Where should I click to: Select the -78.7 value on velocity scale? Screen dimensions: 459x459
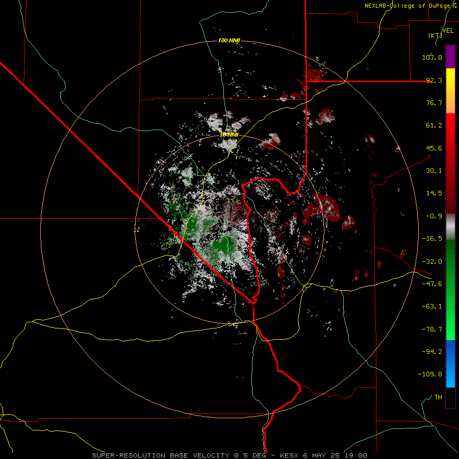click(432, 329)
